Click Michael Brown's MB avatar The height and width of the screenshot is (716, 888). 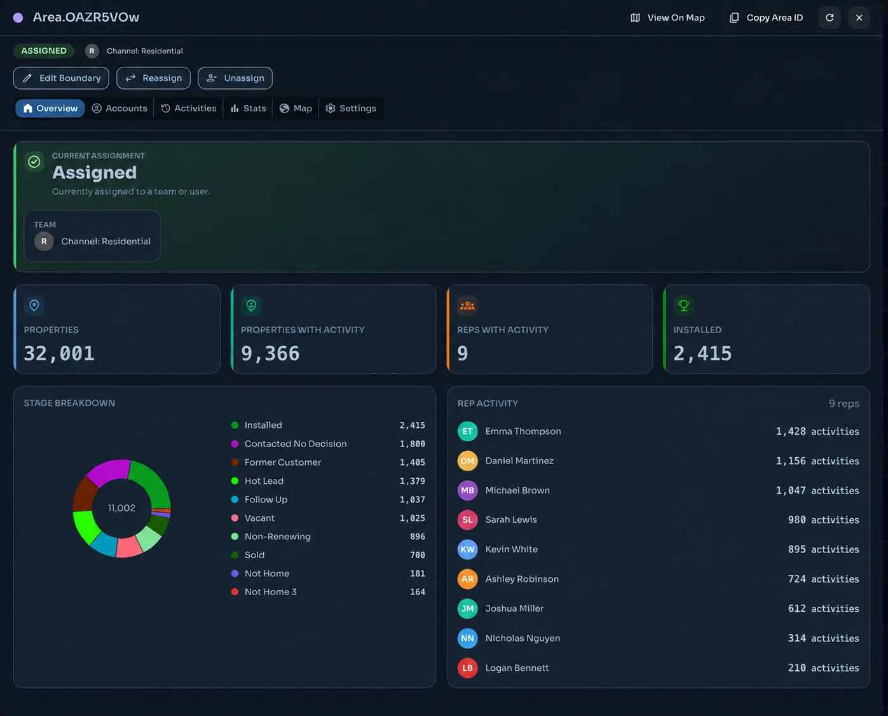click(x=468, y=491)
